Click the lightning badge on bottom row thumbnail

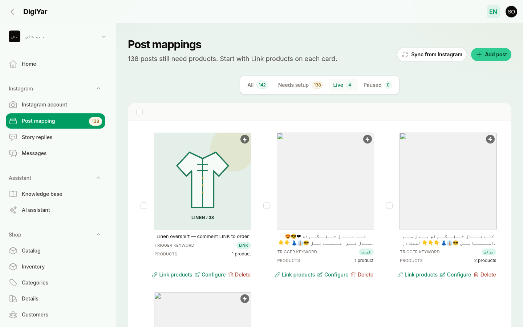coord(245,299)
